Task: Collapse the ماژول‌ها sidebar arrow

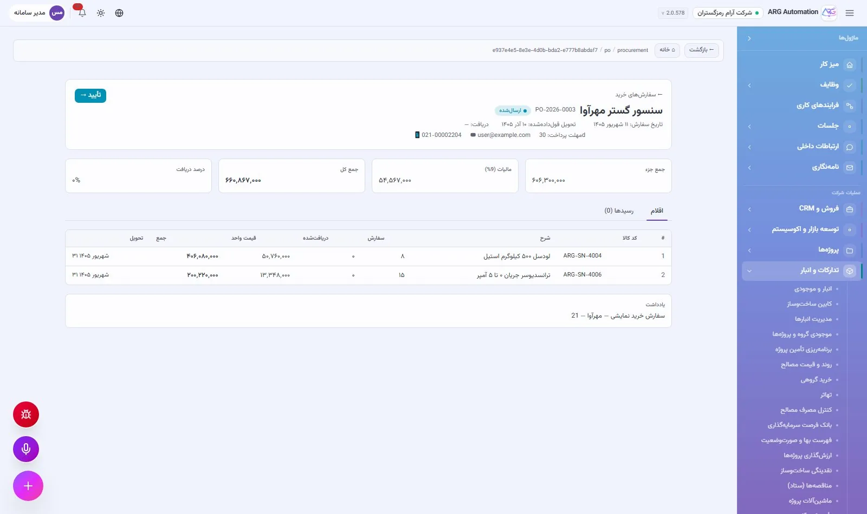Action: [x=749, y=38]
